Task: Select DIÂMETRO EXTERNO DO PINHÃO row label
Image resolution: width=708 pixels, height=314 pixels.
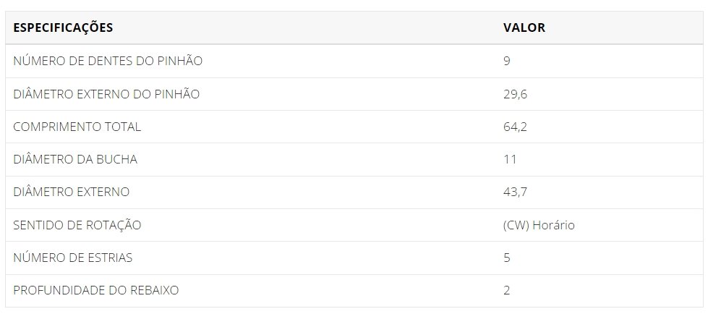Action: click(x=106, y=94)
